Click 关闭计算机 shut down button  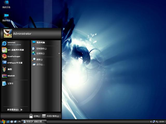(x=51, y=116)
